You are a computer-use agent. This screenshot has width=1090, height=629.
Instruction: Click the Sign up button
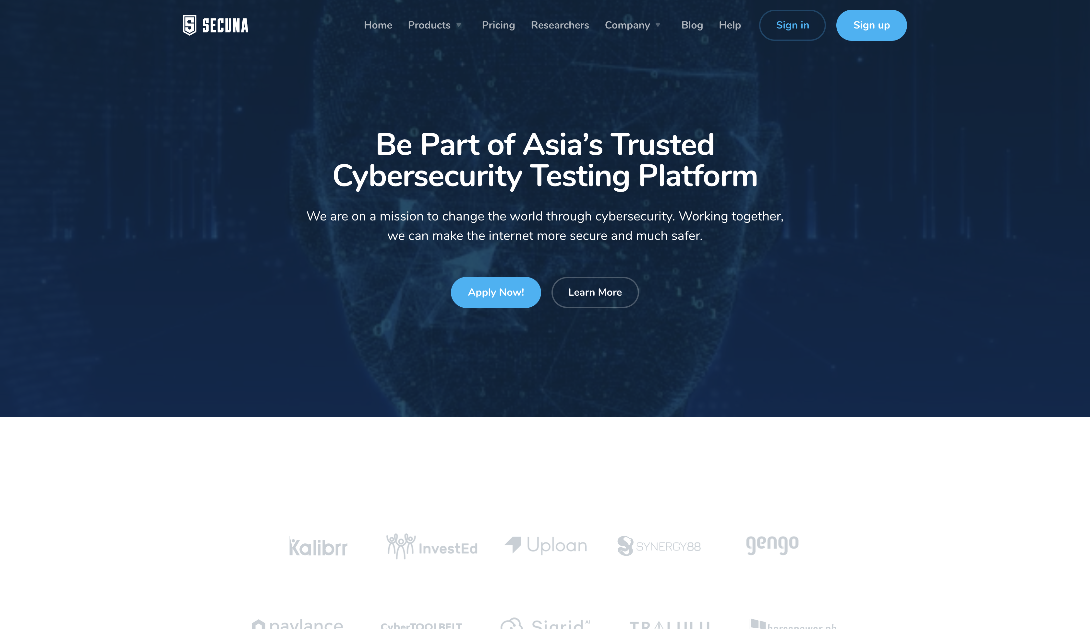(871, 25)
